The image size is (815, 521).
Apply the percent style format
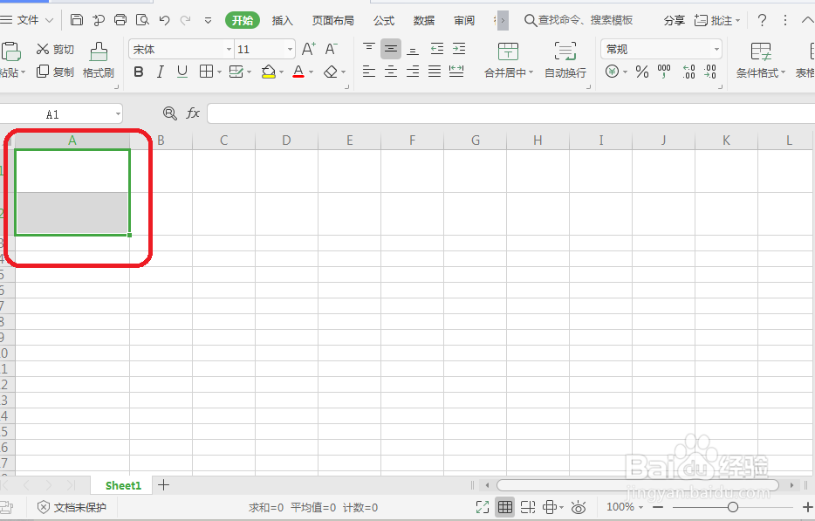tap(641, 72)
